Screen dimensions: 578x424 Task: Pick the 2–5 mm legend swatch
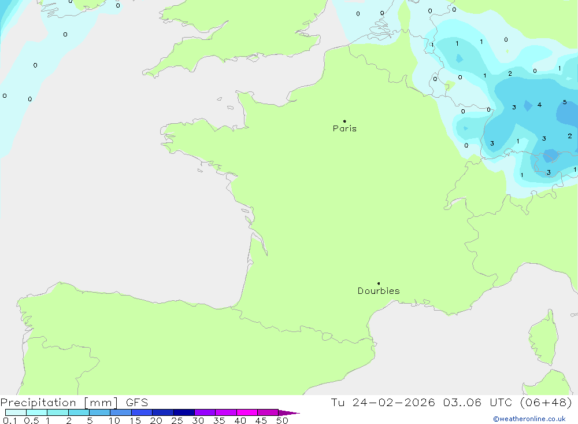click(x=79, y=412)
